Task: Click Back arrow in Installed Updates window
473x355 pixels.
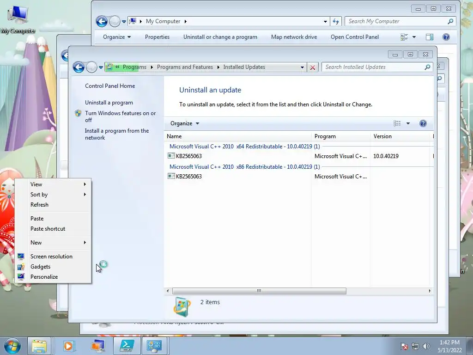Action: tap(79, 67)
